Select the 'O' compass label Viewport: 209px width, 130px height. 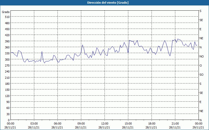(x=201, y=66)
